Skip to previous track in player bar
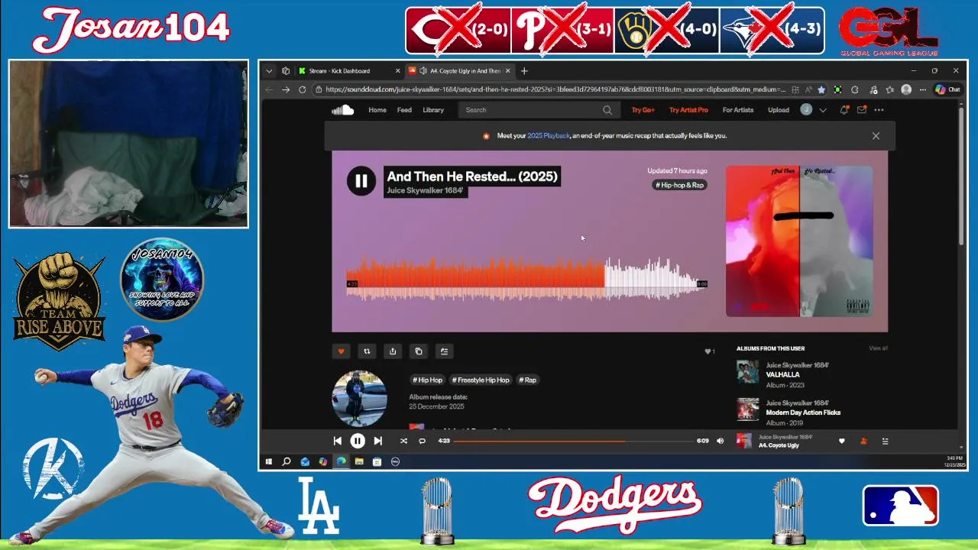The height and width of the screenshot is (550, 978). 338,441
